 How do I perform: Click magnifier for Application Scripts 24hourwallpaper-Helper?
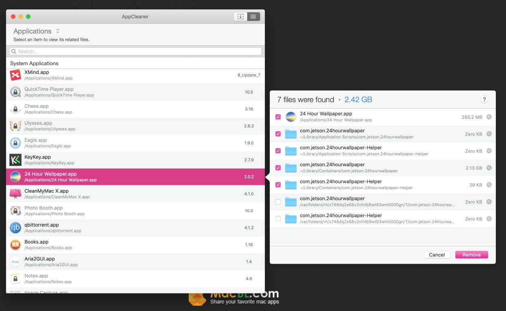(489, 151)
